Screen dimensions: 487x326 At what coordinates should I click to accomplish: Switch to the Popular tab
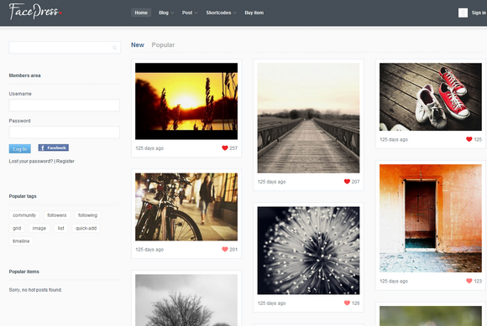[x=163, y=45]
